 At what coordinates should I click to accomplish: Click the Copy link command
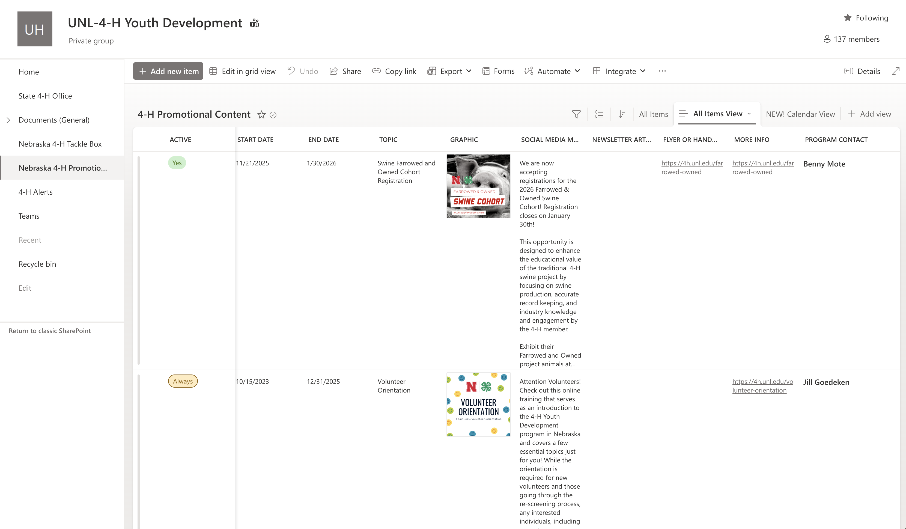click(394, 71)
